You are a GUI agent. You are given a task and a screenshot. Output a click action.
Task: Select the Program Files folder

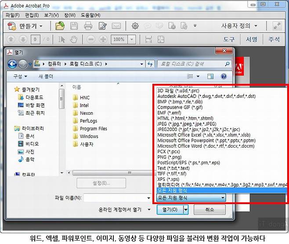point(90,128)
